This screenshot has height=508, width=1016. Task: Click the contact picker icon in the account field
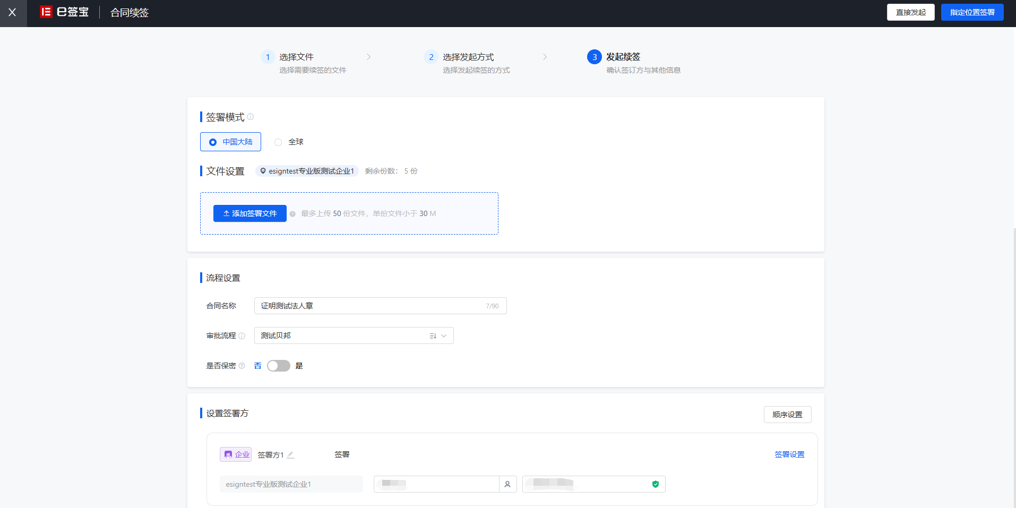(x=507, y=484)
